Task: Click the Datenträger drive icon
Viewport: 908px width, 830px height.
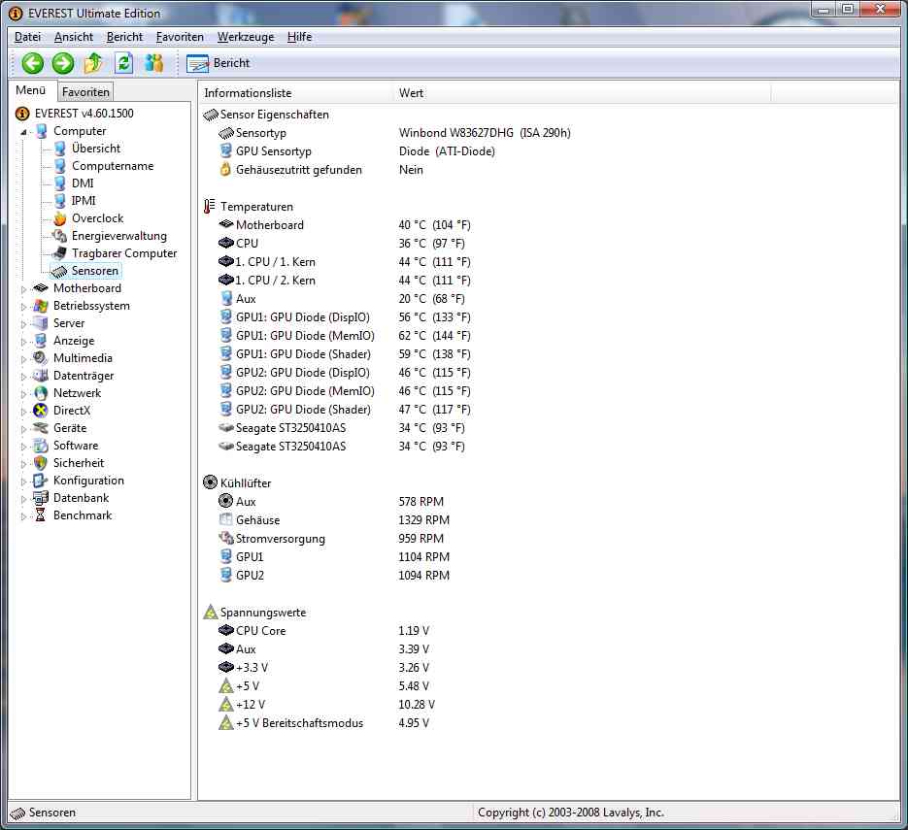Action: [x=41, y=376]
